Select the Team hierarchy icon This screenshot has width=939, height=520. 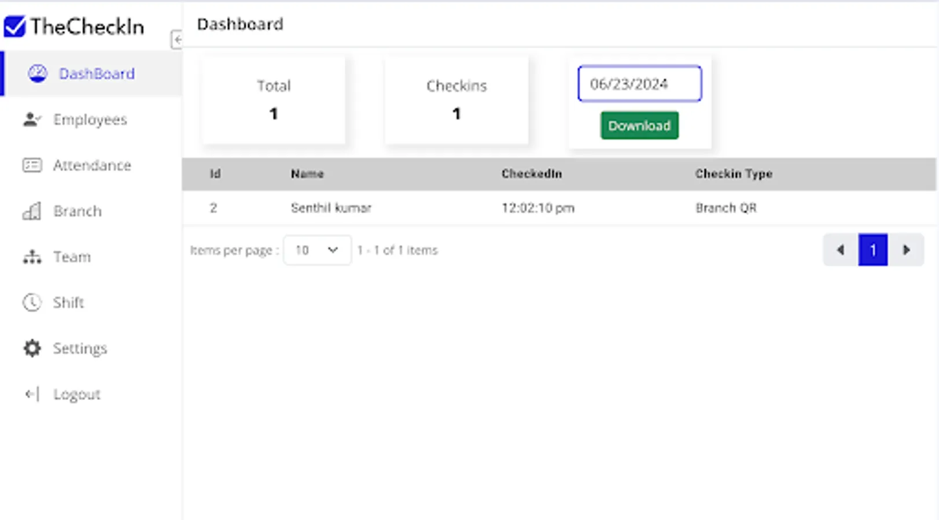(x=32, y=257)
